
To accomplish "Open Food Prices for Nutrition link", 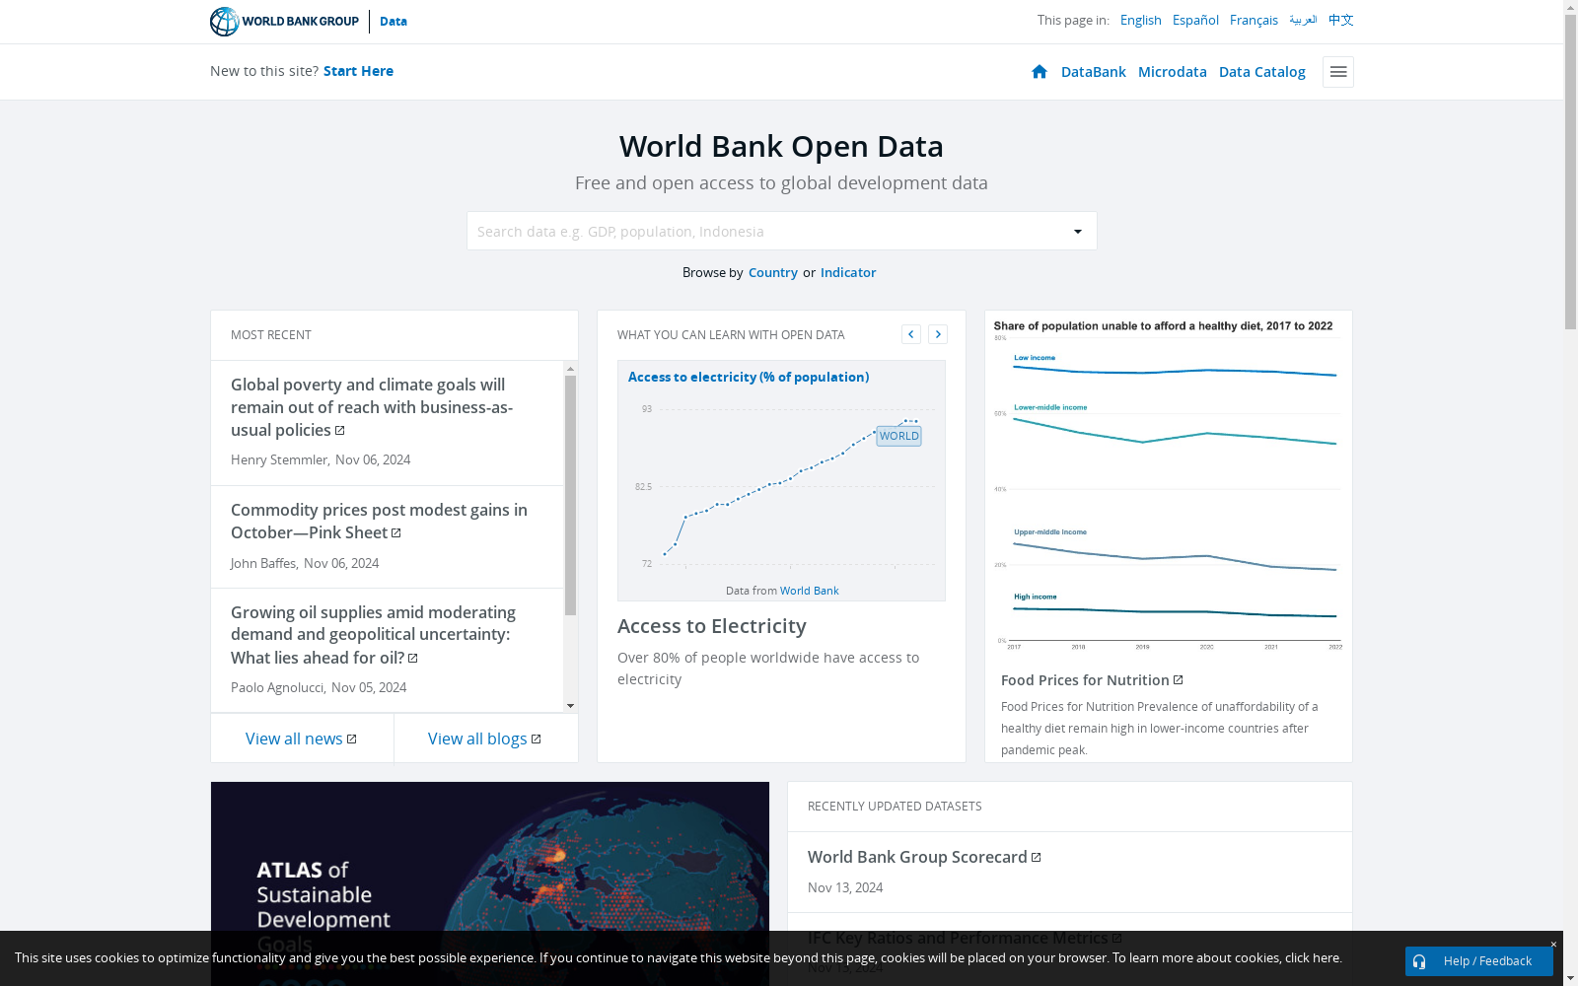I will pos(1085,680).
